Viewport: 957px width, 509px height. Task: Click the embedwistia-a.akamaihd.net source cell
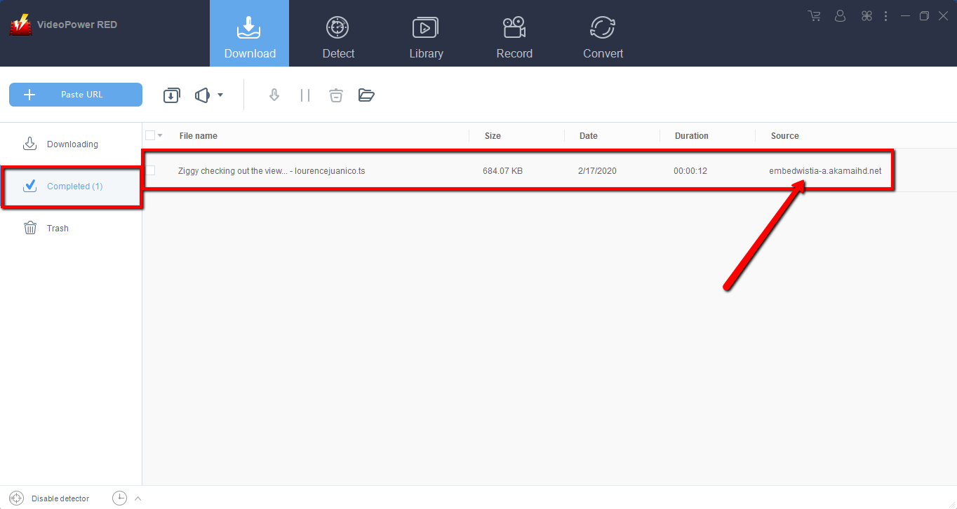click(x=825, y=171)
